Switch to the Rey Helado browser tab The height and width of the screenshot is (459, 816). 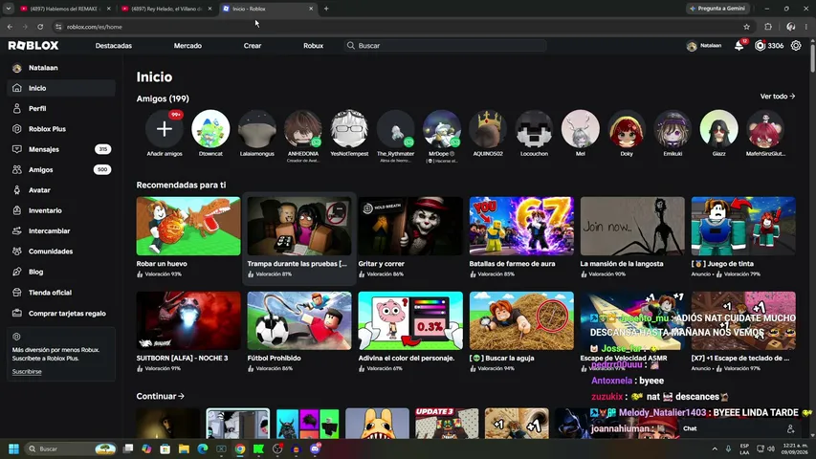coord(166,9)
